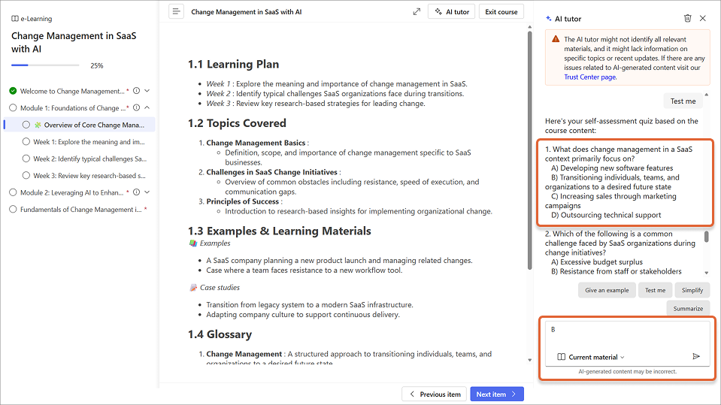Collapse the Module 1 section chevron
Image resolution: width=721 pixels, height=405 pixels.
coord(147,108)
